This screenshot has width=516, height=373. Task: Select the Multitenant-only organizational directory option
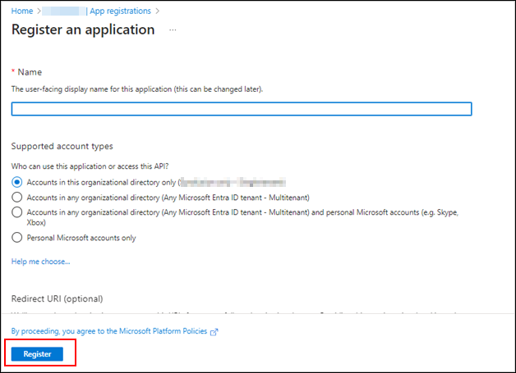pyautogui.click(x=17, y=197)
